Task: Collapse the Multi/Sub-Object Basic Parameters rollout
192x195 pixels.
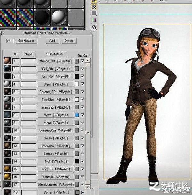Action: pyautogui.click(x=46, y=33)
